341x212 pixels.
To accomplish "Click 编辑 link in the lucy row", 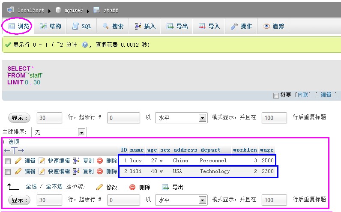I will 30,161.
